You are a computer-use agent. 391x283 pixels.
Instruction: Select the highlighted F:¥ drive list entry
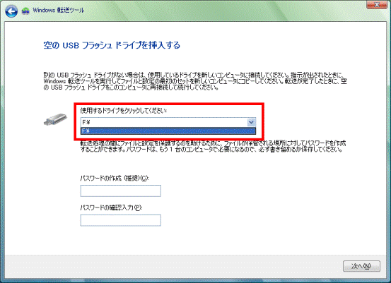pos(168,131)
